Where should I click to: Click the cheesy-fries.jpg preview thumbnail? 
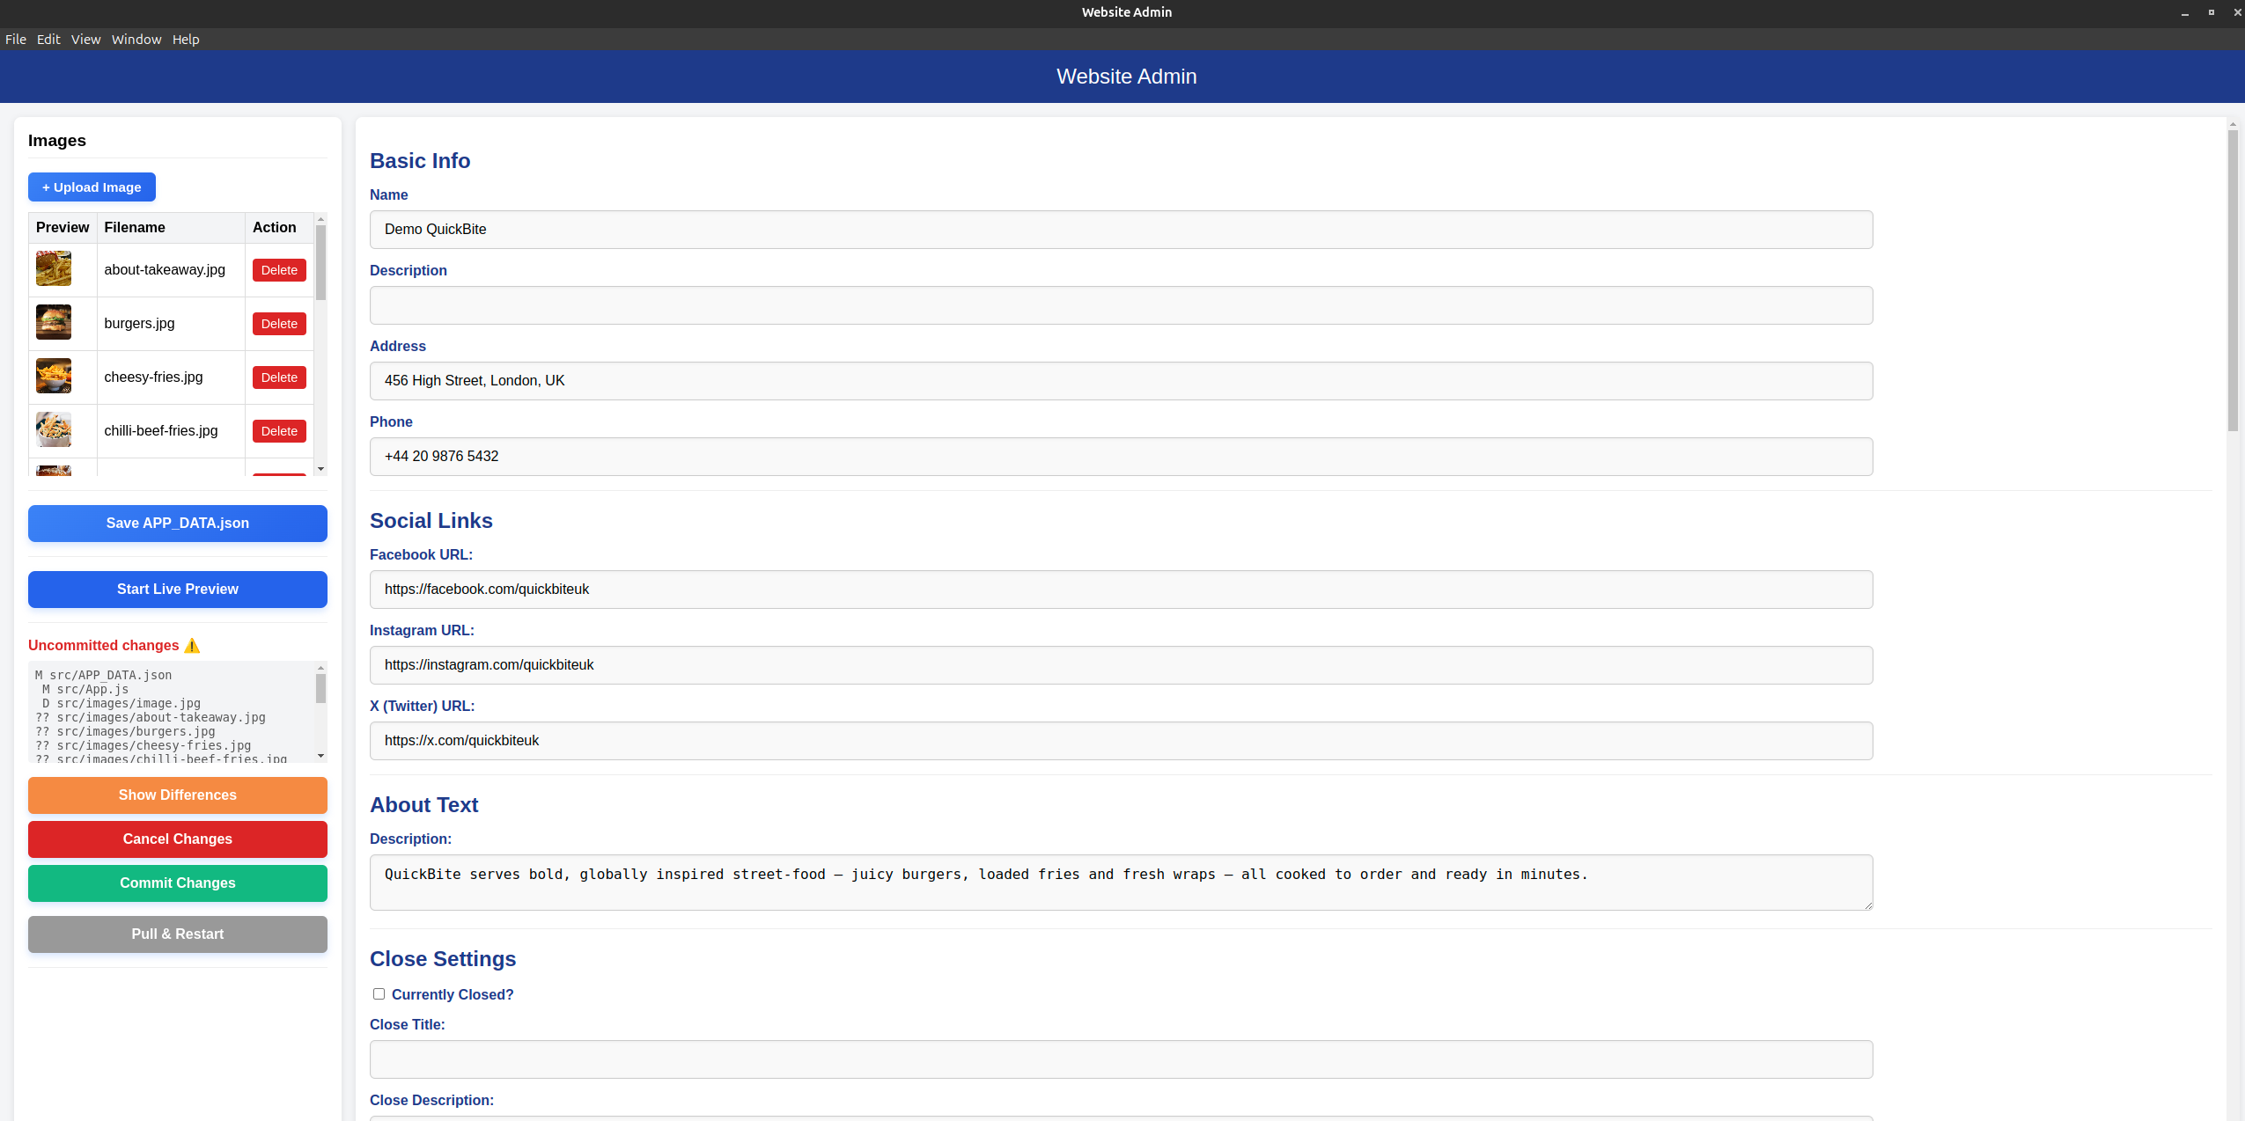click(x=54, y=376)
